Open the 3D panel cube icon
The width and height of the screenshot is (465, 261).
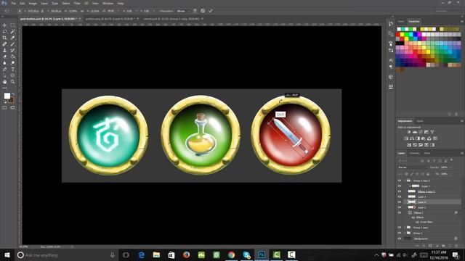pos(391,77)
